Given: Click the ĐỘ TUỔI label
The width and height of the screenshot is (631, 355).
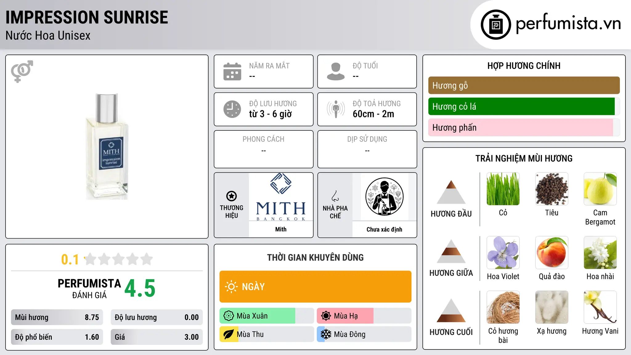Looking at the screenshot, I should tap(365, 66).
